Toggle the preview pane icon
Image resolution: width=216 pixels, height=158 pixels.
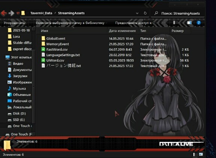pos(189,22)
